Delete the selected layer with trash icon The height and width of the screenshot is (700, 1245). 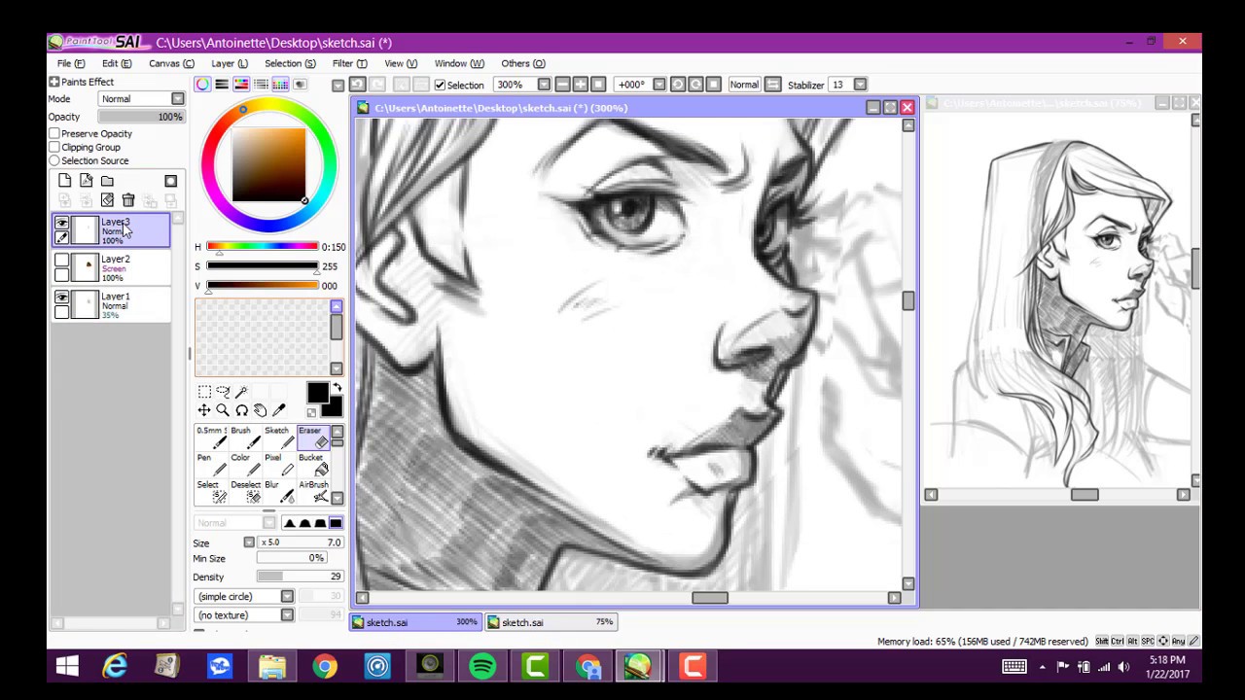tap(128, 200)
